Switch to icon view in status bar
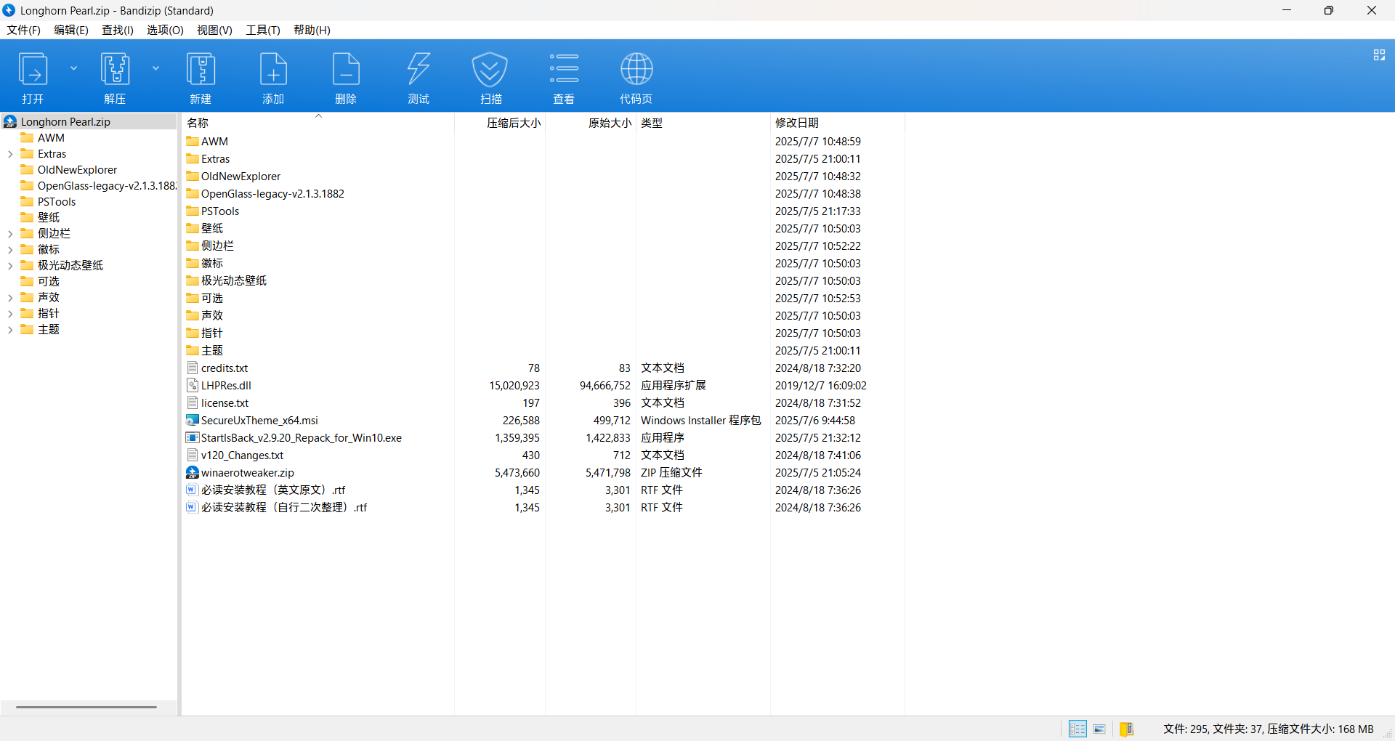Image resolution: width=1395 pixels, height=741 pixels. pyautogui.click(x=1099, y=729)
